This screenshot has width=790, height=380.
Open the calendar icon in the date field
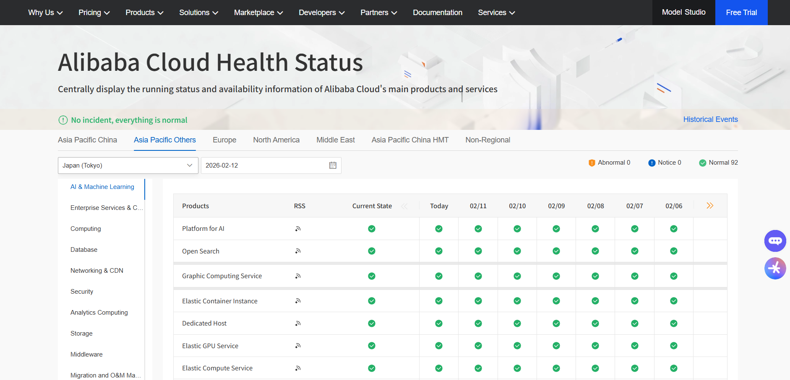pyautogui.click(x=333, y=165)
